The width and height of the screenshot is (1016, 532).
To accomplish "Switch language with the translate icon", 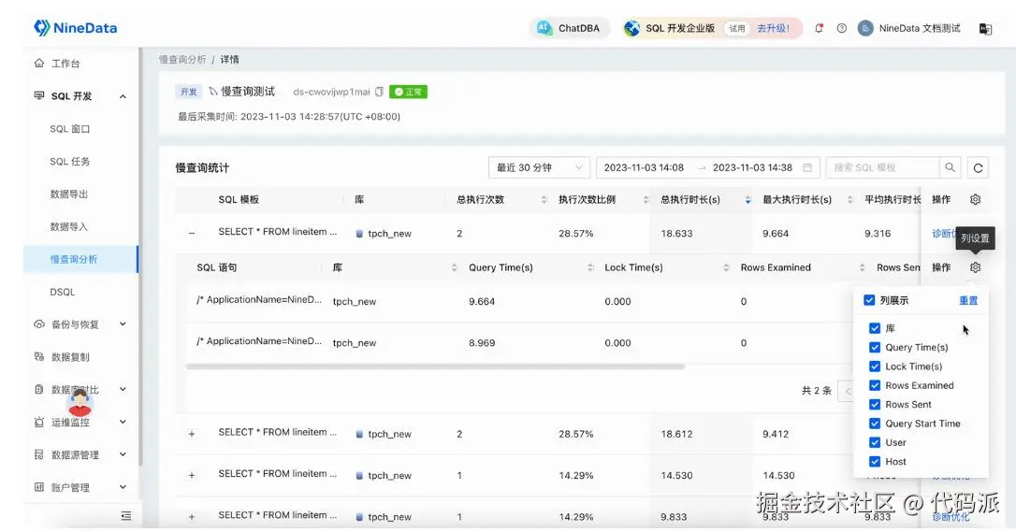I will (985, 28).
